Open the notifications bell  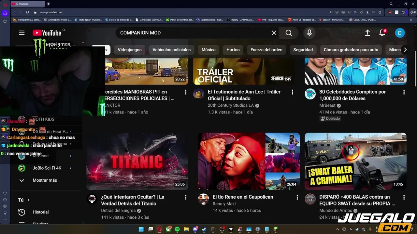coord(382,33)
